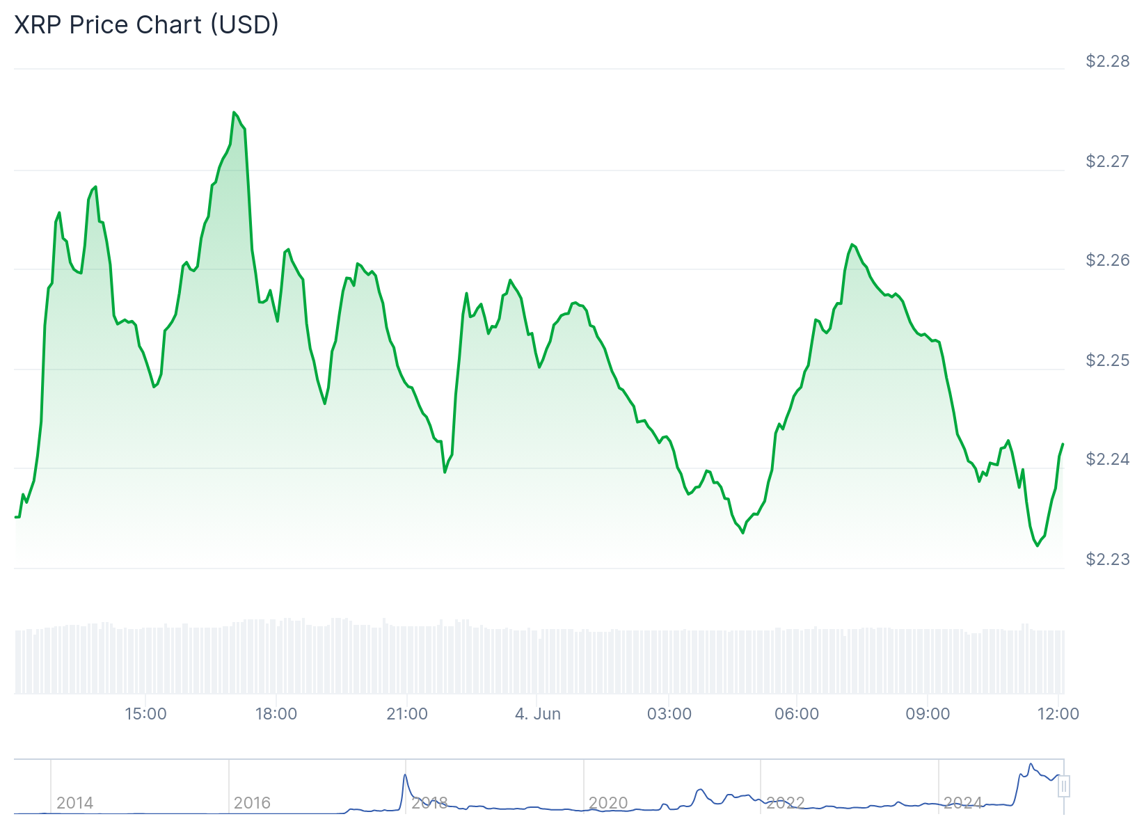Click the 18:00 time axis label

pos(276,714)
